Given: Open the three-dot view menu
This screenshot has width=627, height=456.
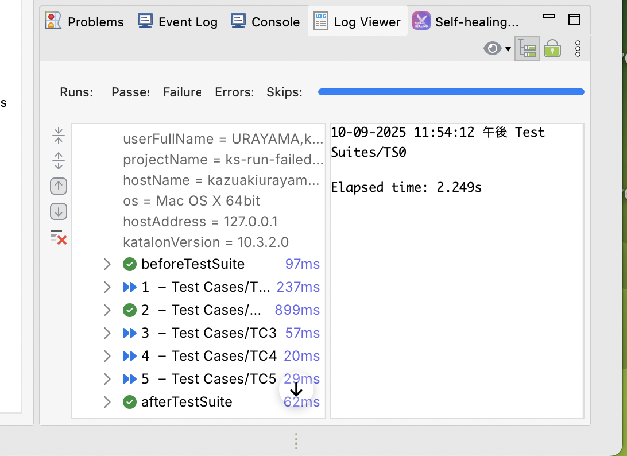Looking at the screenshot, I should tap(578, 49).
